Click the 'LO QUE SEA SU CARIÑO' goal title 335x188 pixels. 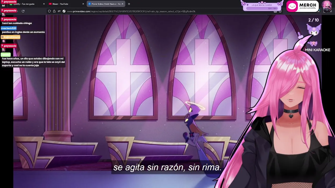pos(262,5)
